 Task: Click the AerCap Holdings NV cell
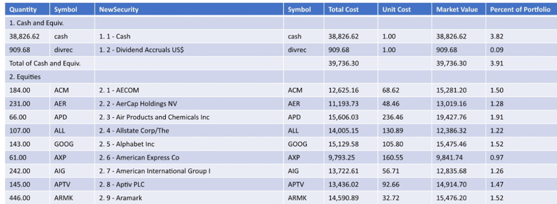click(x=189, y=104)
